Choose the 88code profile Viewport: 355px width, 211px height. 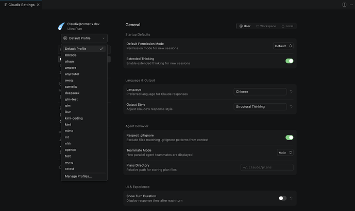(x=84, y=55)
